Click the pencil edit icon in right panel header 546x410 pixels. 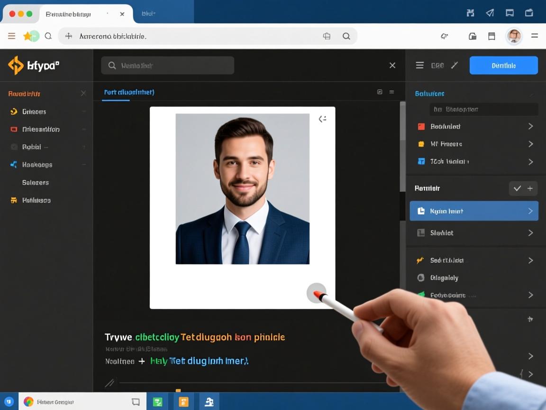pyautogui.click(x=455, y=65)
